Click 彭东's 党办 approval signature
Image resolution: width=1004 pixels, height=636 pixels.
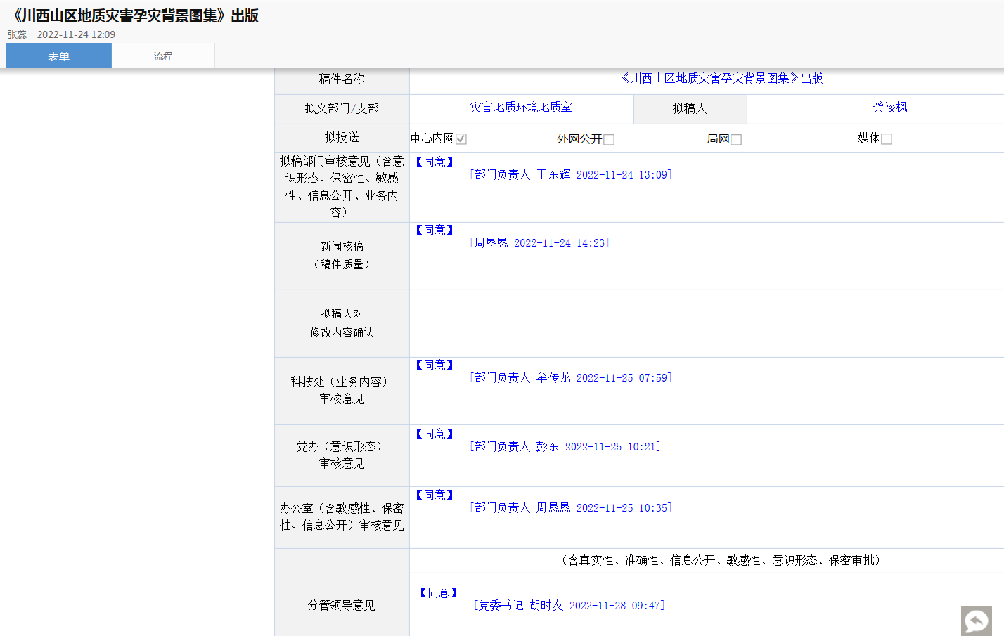[x=565, y=447]
